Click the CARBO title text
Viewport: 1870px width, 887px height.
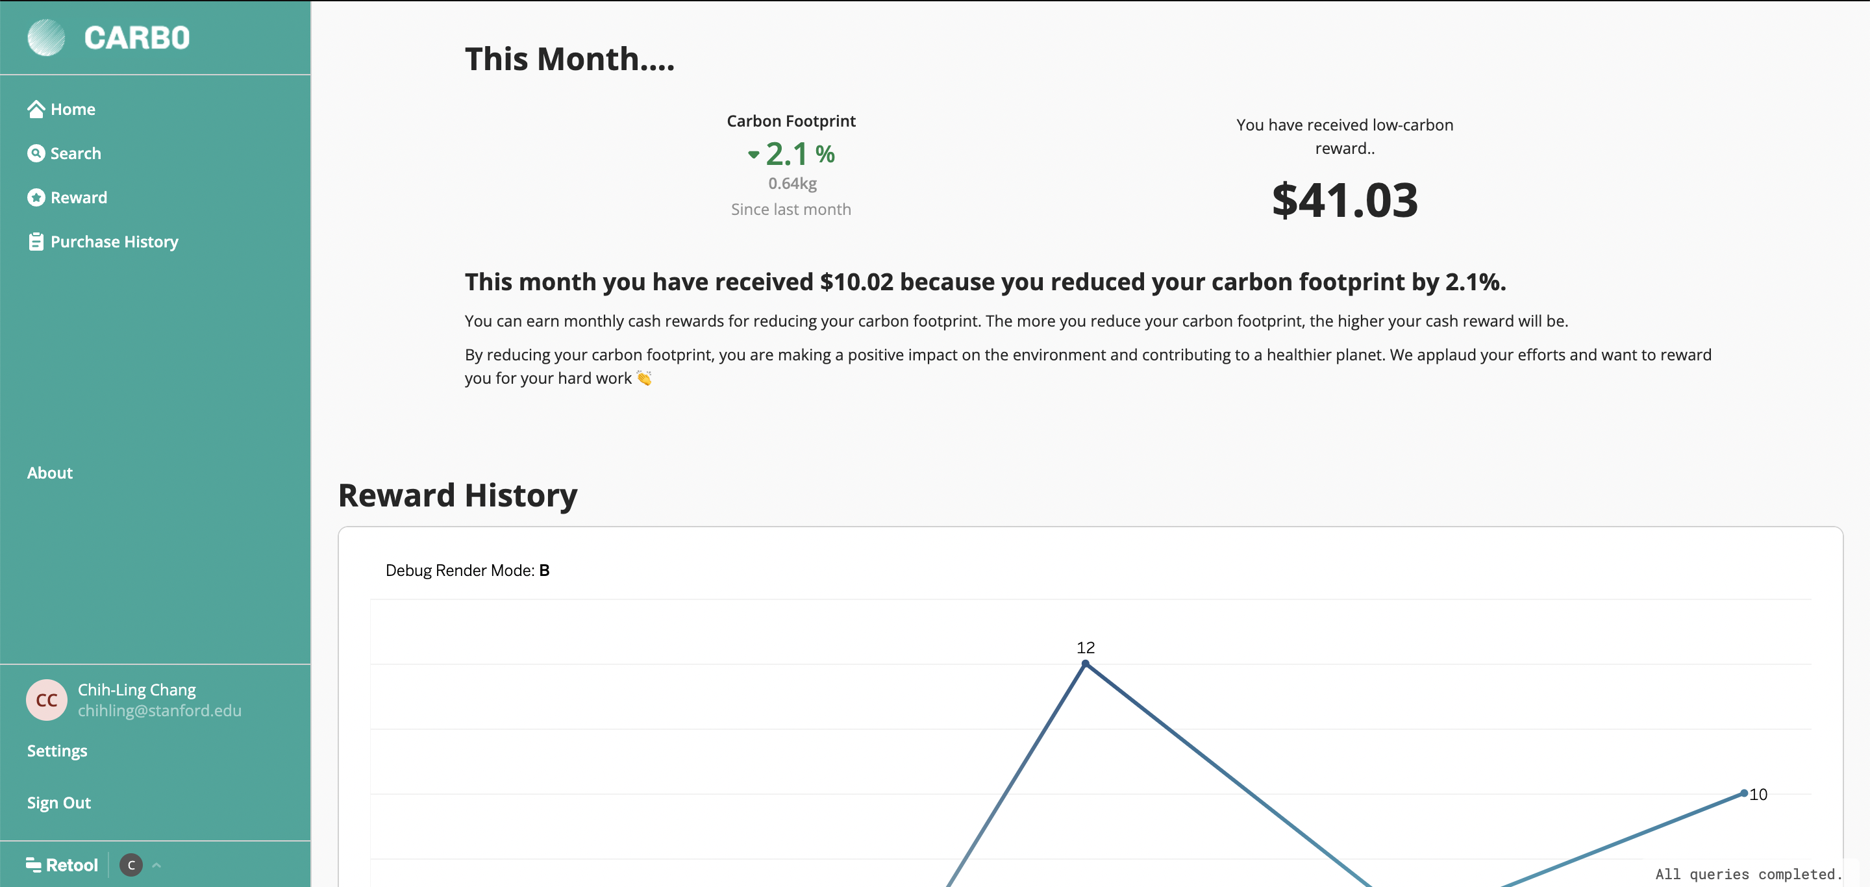tap(136, 38)
